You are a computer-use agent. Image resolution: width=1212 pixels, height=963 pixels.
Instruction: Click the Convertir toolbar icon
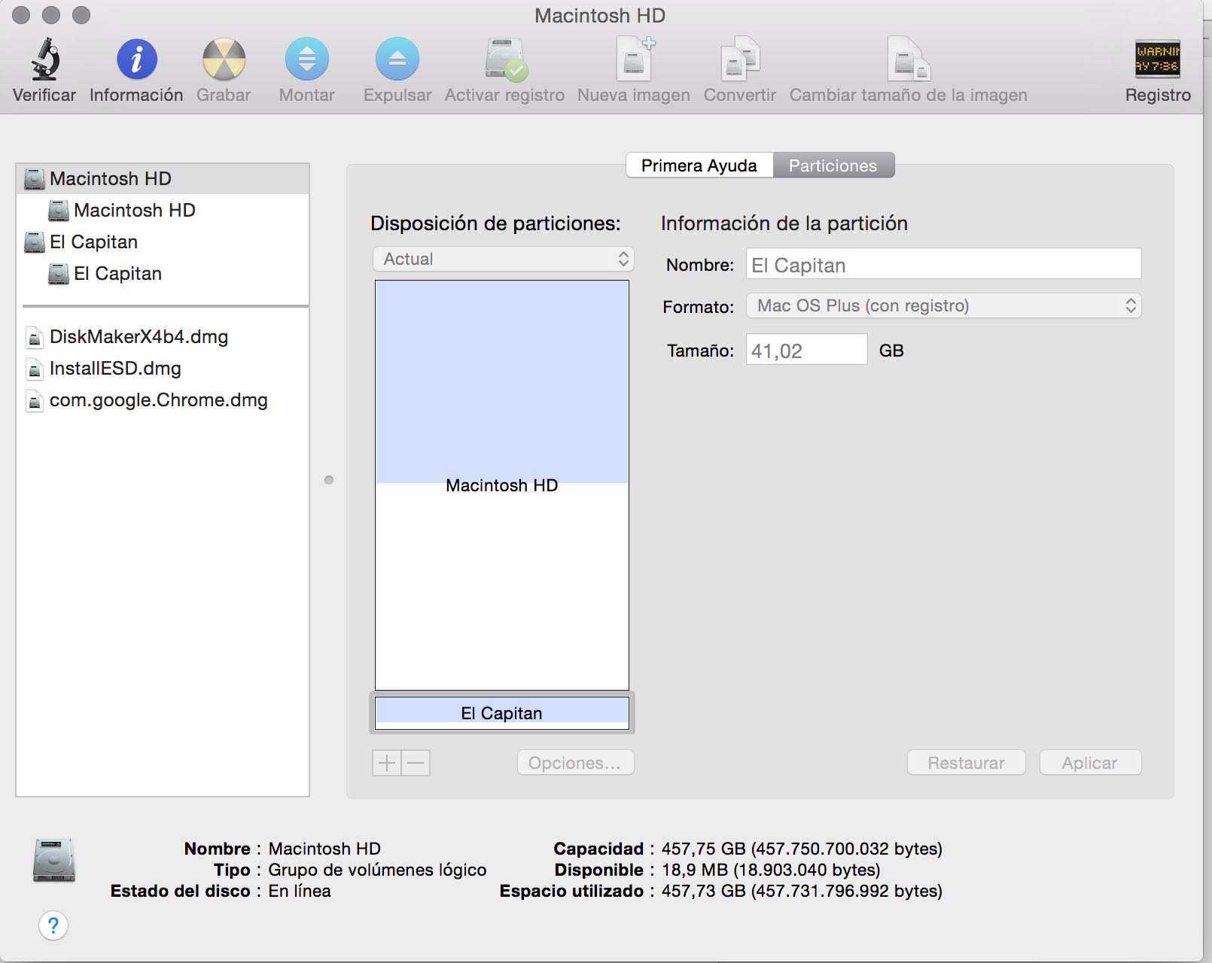tap(739, 60)
